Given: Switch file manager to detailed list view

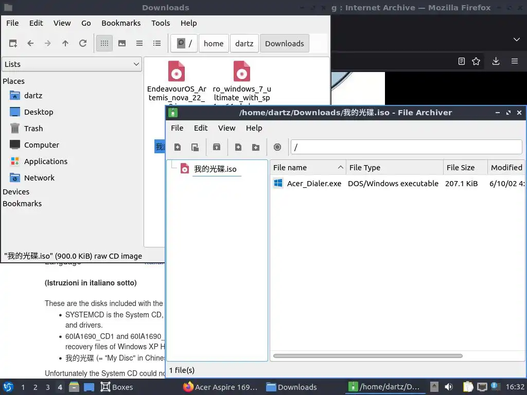Looking at the screenshot, I should coord(157,43).
